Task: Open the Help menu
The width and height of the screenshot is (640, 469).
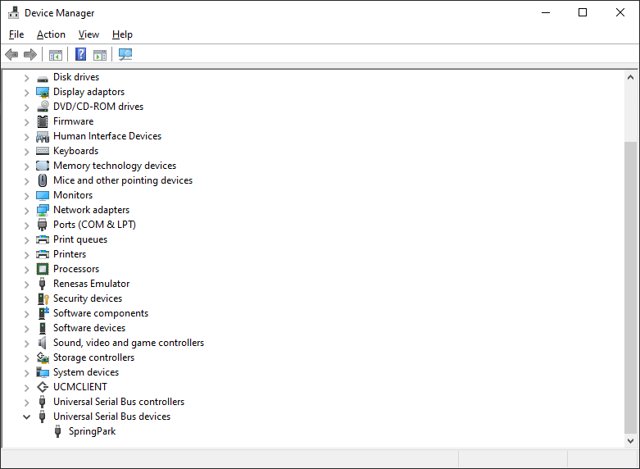Action: (122, 34)
